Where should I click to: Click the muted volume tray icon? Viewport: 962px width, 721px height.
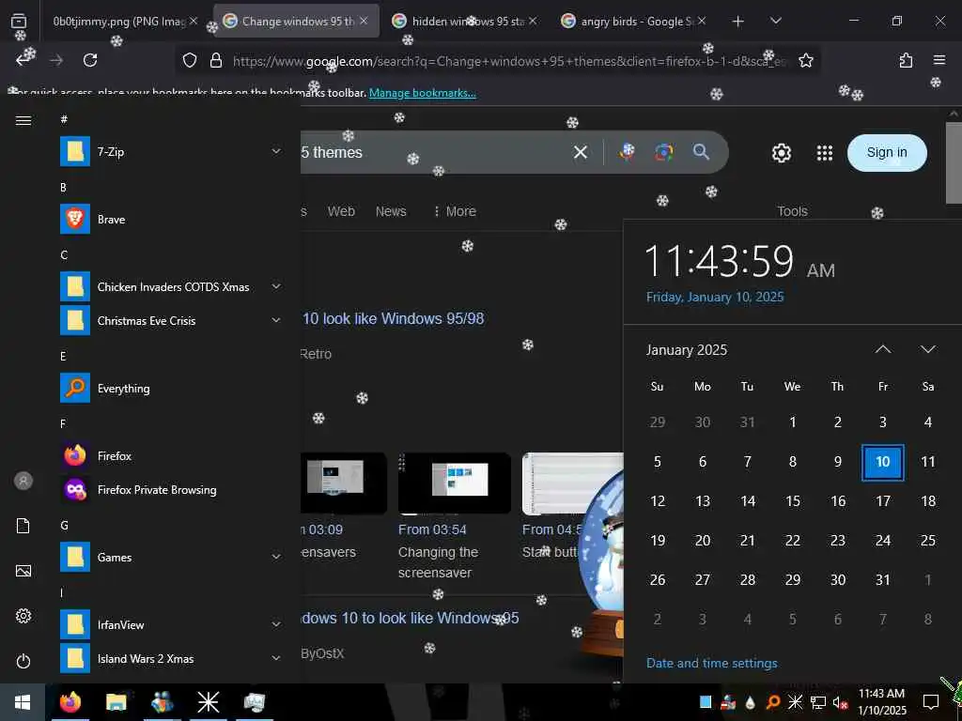click(841, 702)
